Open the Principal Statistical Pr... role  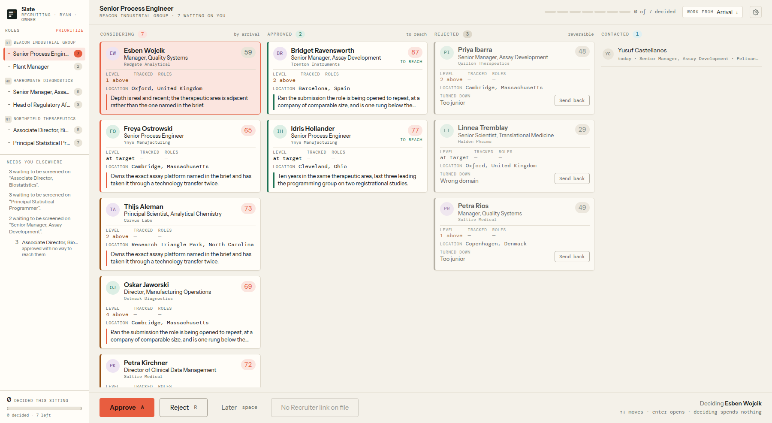[x=45, y=143]
